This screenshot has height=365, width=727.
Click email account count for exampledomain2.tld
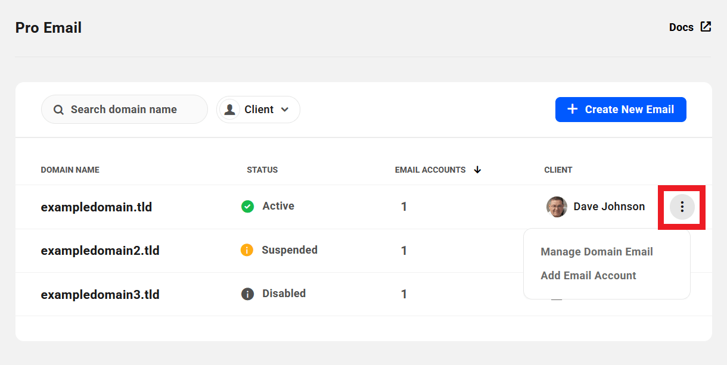click(404, 251)
